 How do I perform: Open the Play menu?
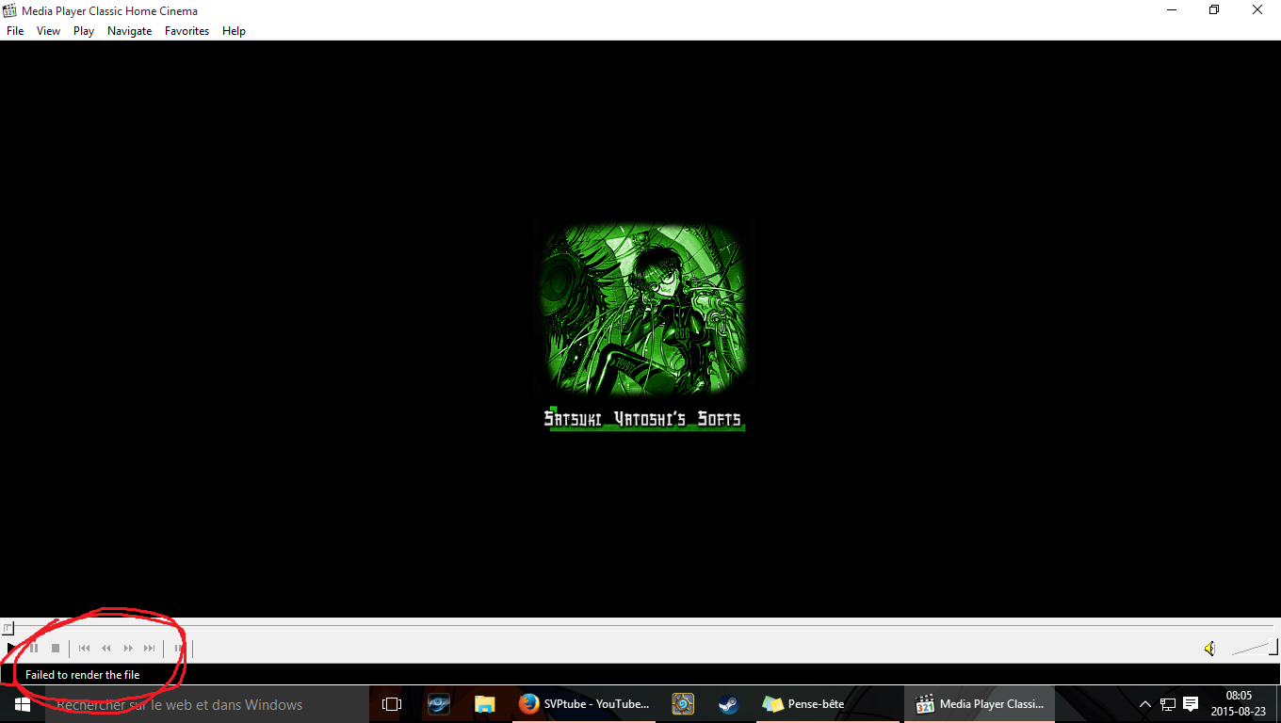coord(84,31)
